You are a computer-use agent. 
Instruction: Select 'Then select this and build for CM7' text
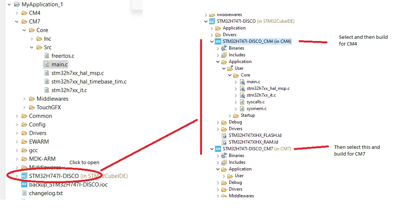(357, 150)
